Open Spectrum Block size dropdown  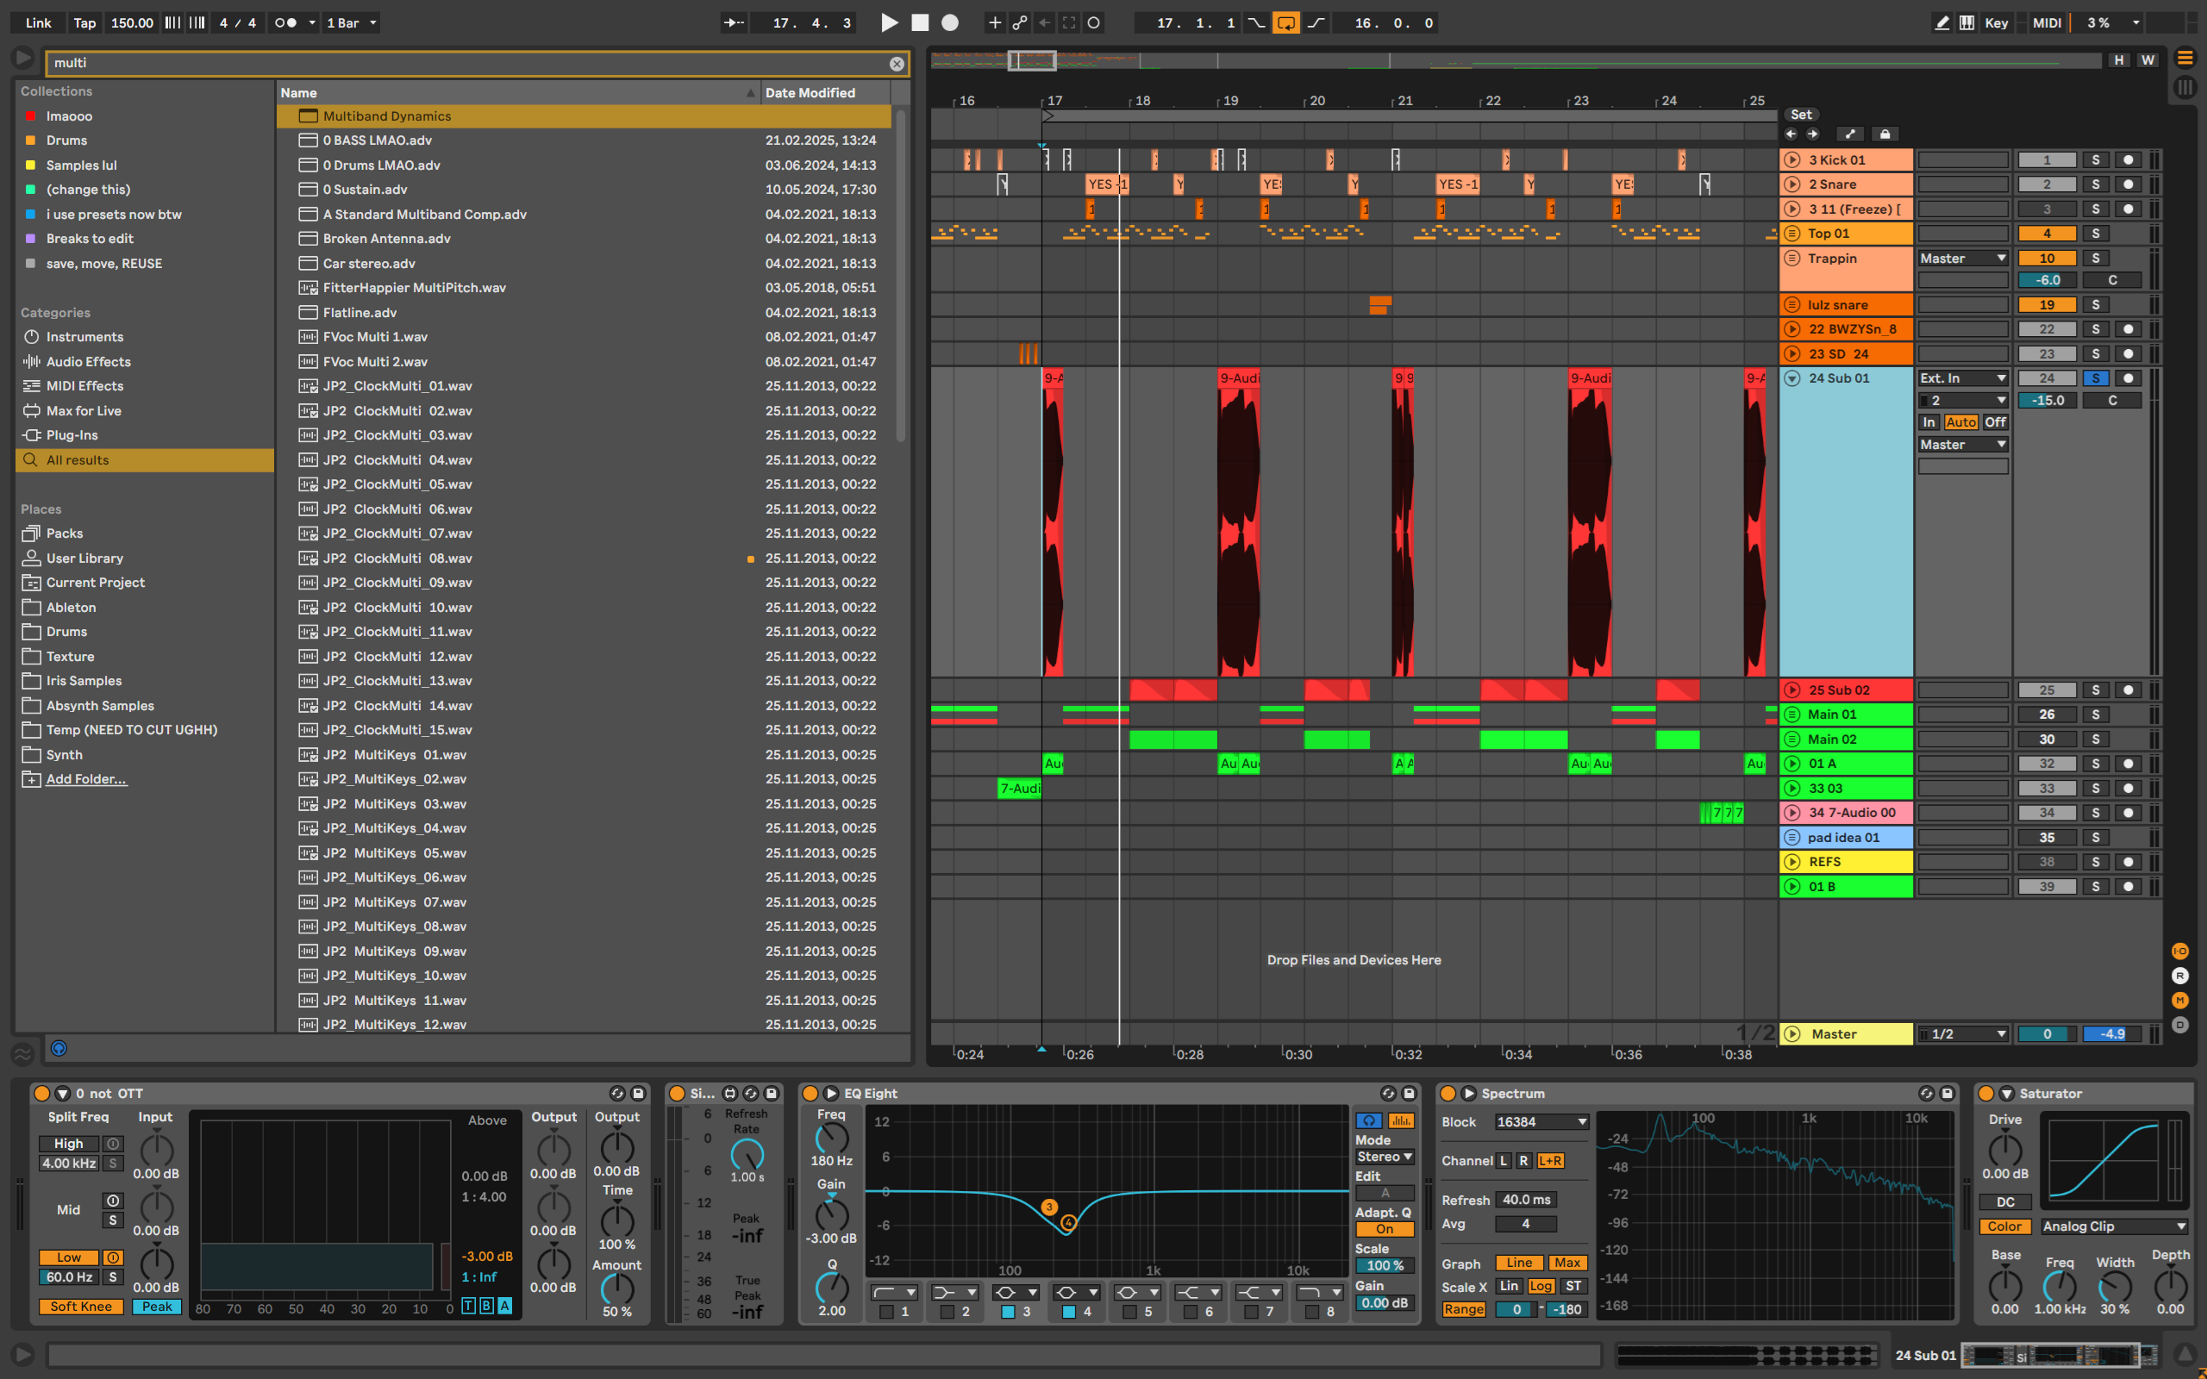tap(1541, 1122)
